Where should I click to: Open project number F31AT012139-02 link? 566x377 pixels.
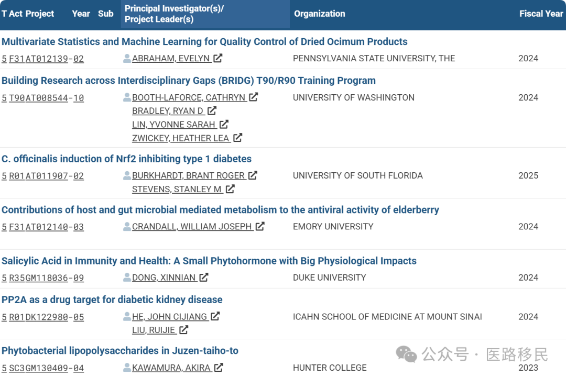click(x=46, y=59)
